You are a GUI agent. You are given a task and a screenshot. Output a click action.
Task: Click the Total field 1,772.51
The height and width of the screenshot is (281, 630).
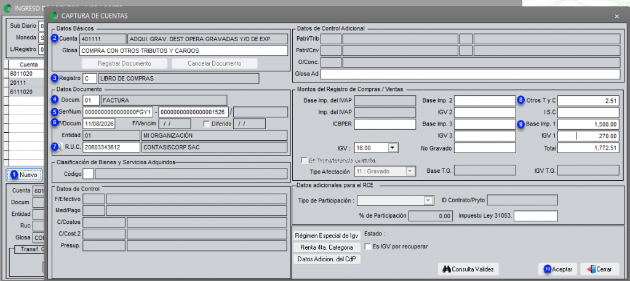coord(588,148)
